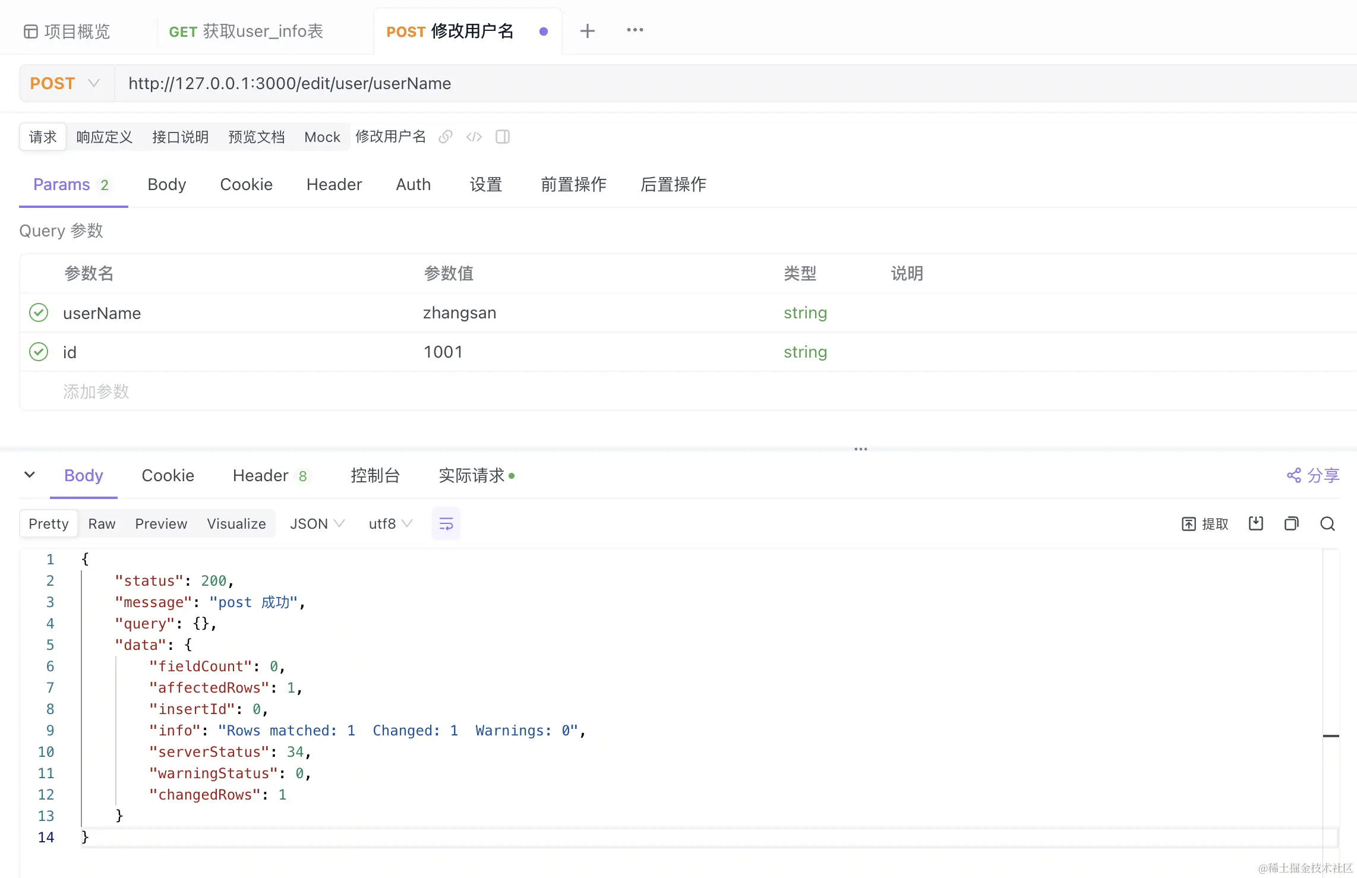Click the new tab plus icon
1357x878 pixels.
(x=587, y=31)
